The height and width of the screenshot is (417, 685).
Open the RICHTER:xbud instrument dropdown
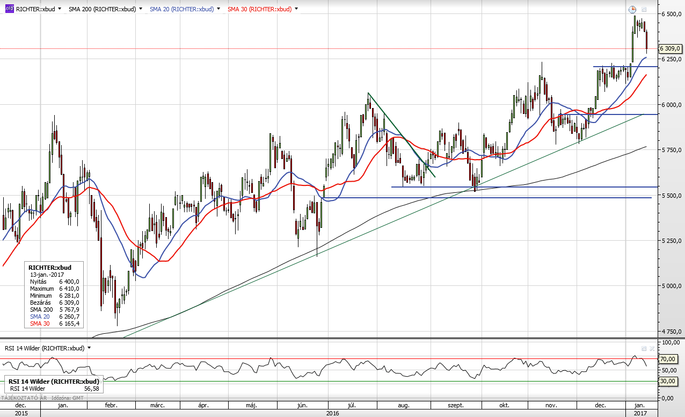coord(59,9)
